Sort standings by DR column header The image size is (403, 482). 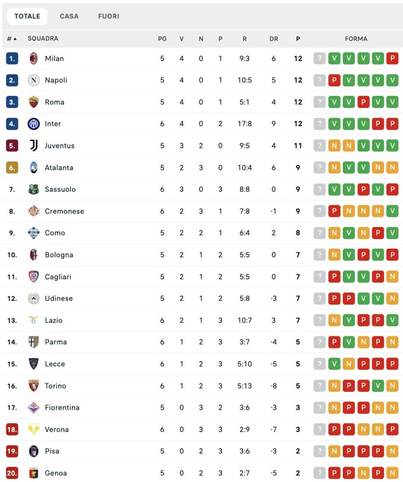273,39
